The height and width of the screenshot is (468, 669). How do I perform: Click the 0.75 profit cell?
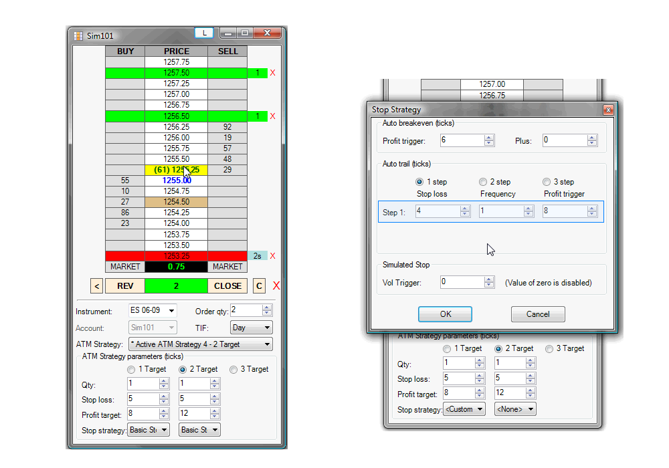coord(176,267)
